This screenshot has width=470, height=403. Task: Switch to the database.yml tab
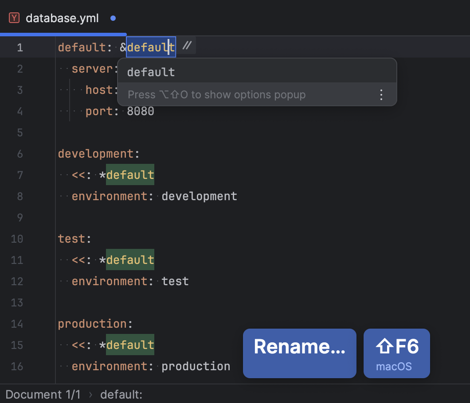coord(62,18)
